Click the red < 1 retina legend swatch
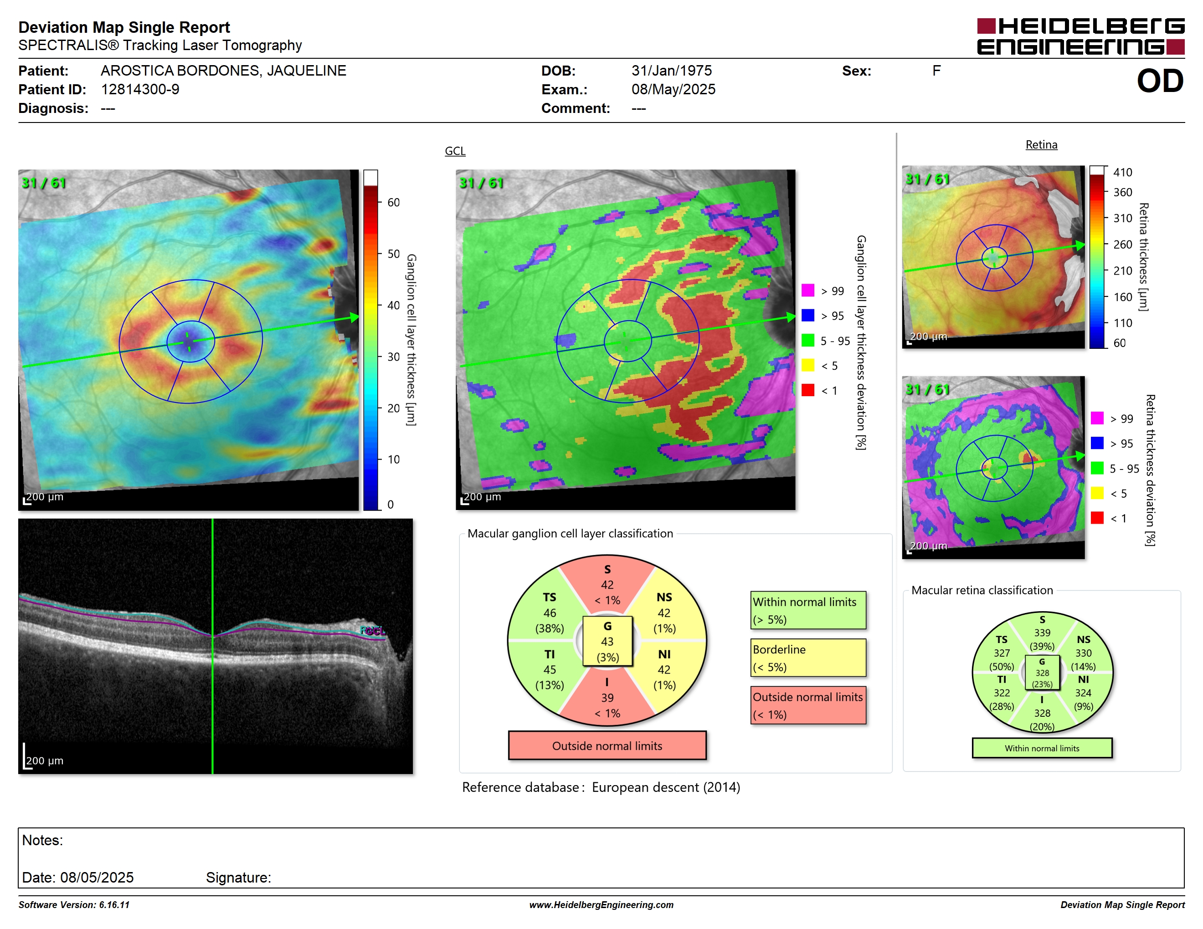1203x929 pixels. point(1097,517)
